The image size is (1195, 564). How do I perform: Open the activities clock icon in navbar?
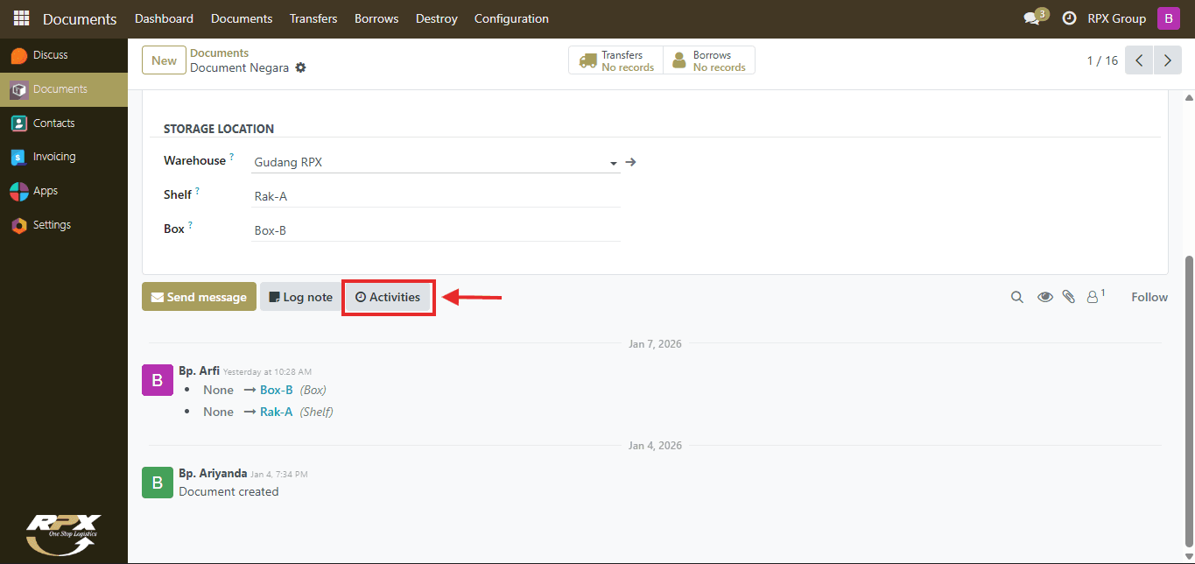pyautogui.click(x=1069, y=18)
